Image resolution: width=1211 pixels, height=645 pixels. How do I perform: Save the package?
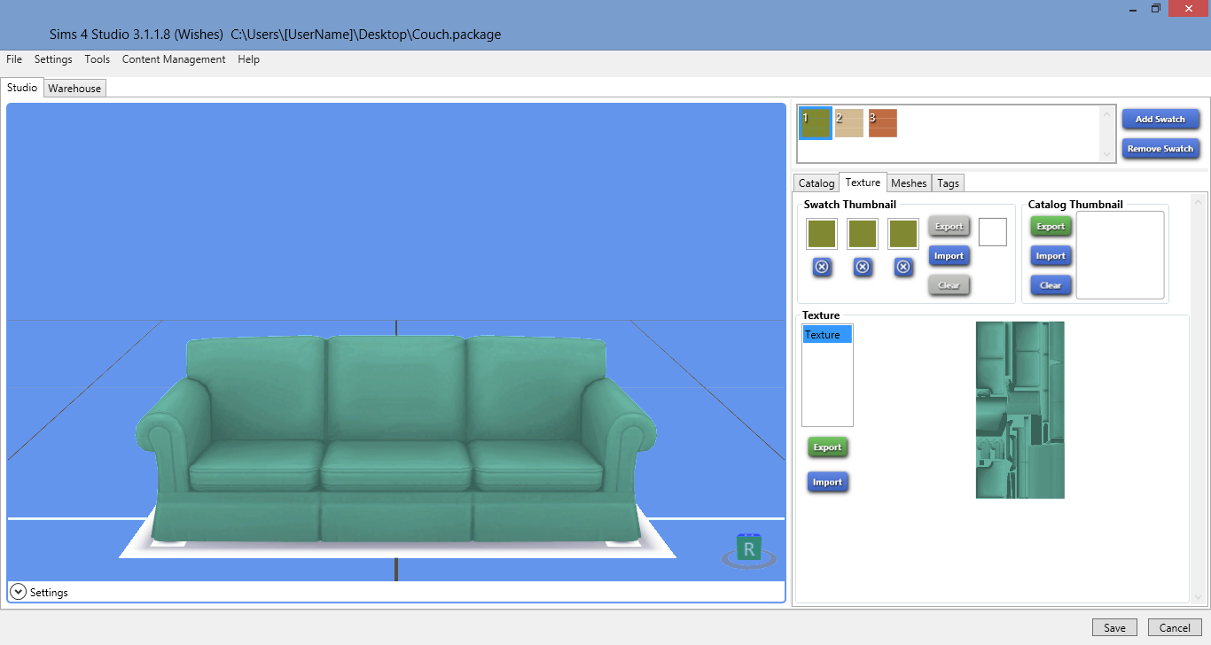pos(1114,627)
